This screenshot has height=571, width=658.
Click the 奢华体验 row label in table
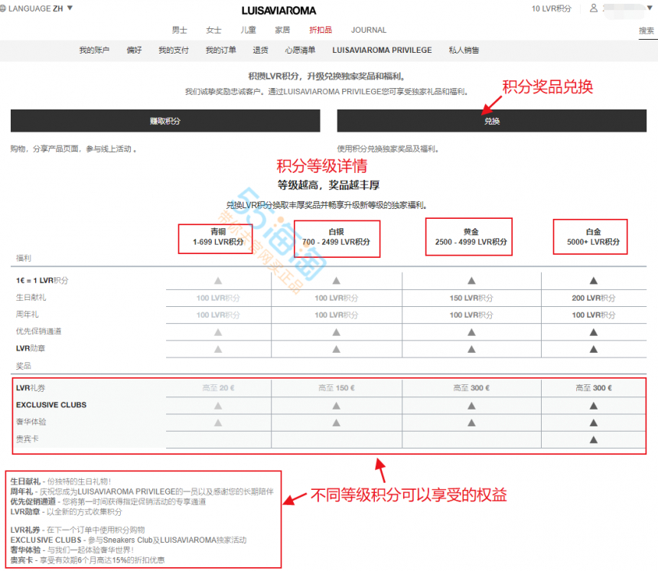tap(31, 422)
